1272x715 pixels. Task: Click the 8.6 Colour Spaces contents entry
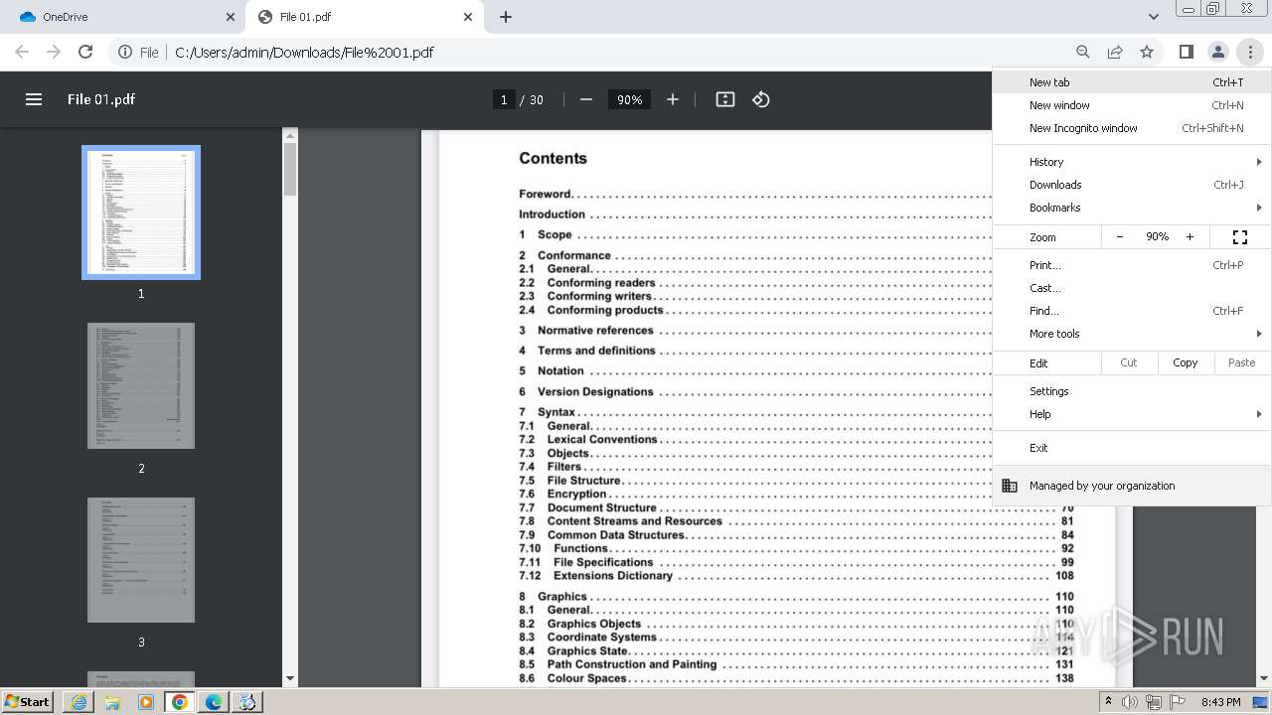[x=796, y=678]
